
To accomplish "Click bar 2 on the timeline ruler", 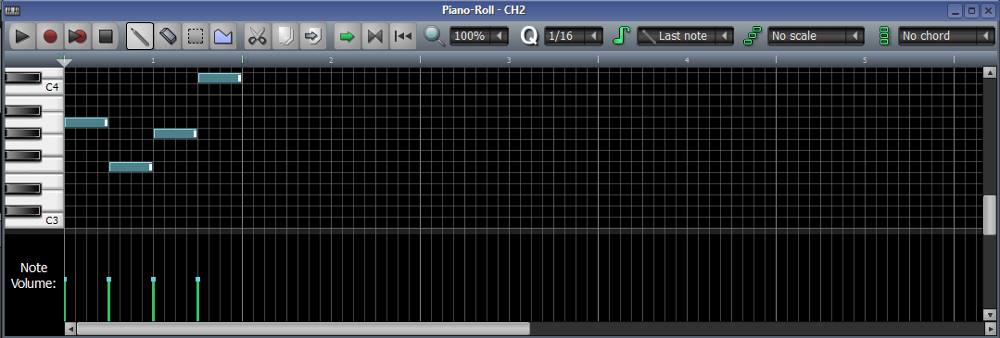I will (x=331, y=60).
